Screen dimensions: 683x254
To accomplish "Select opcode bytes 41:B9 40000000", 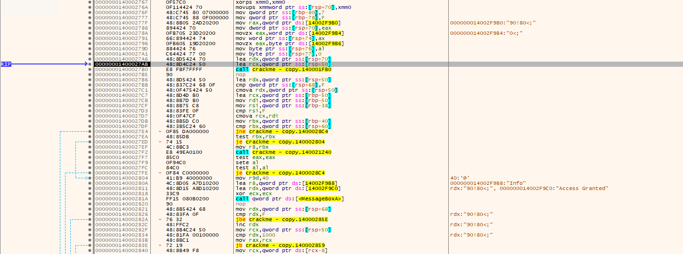I will [x=189, y=178].
